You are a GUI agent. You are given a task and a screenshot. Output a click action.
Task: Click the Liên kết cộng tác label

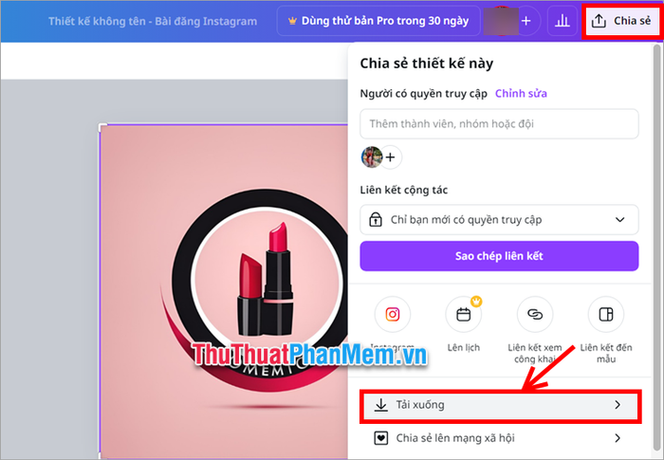click(x=403, y=191)
